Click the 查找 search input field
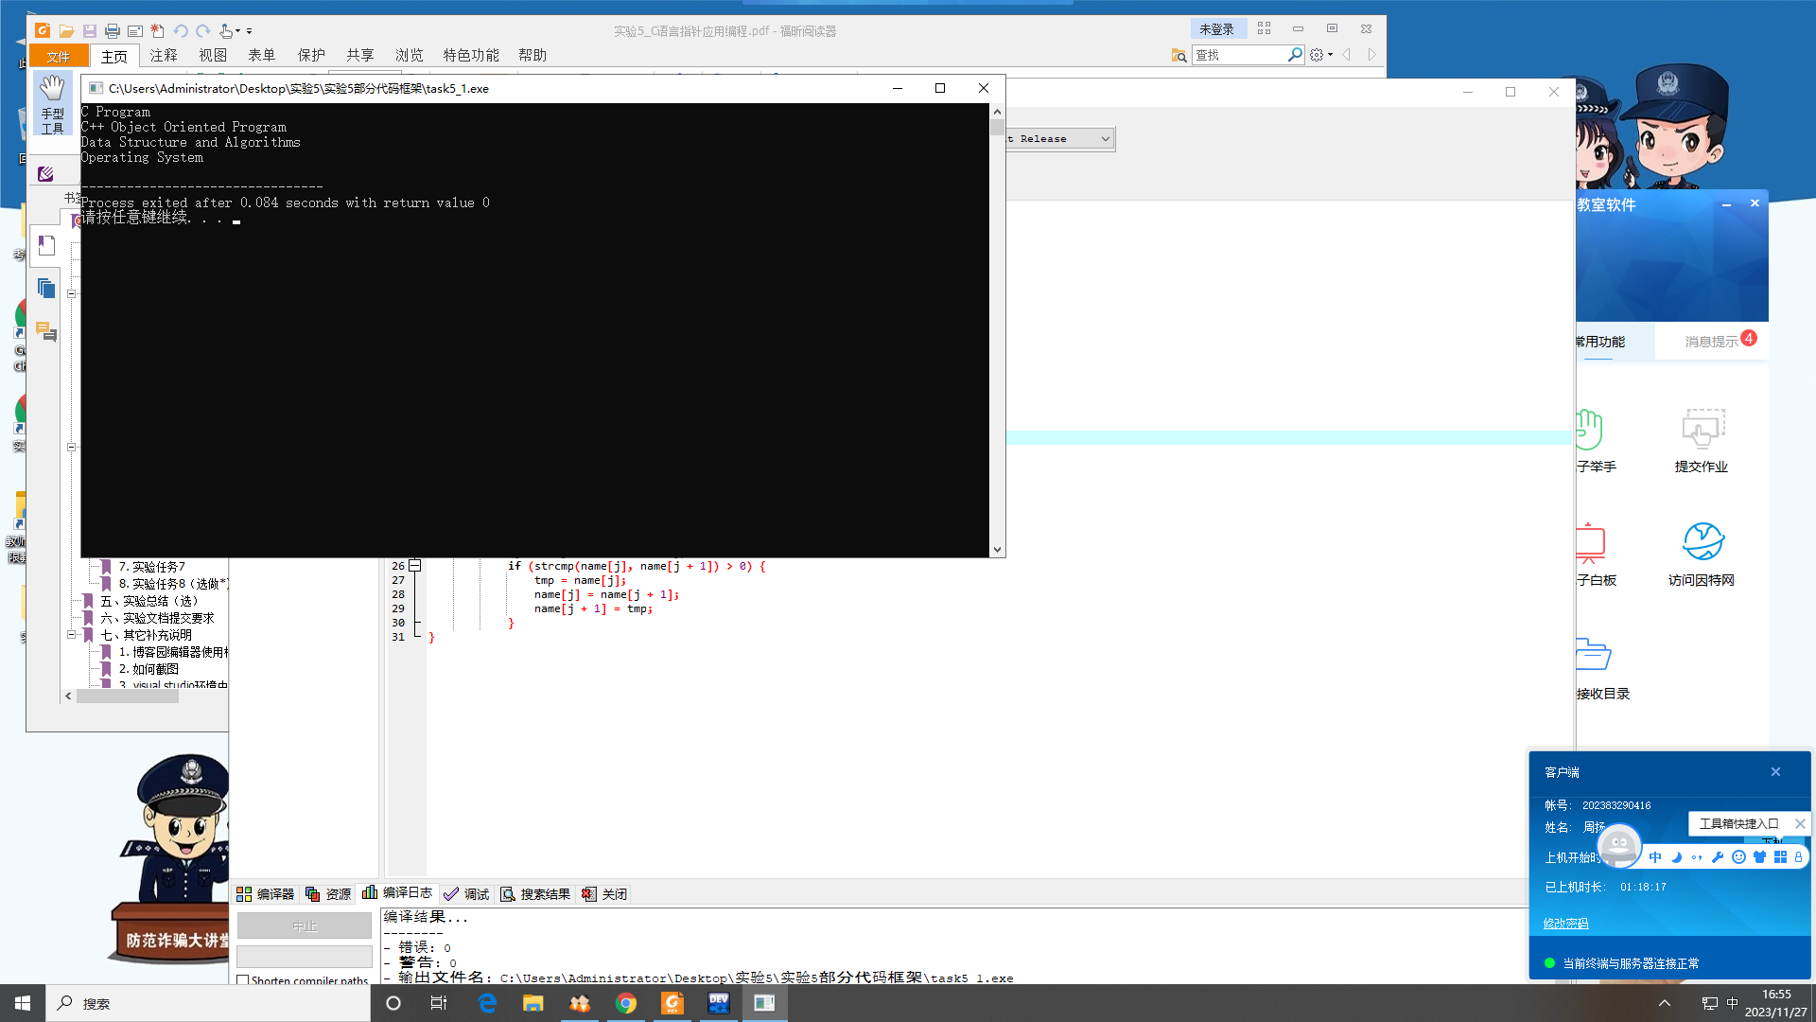The height and width of the screenshot is (1022, 1816). [1239, 56]
